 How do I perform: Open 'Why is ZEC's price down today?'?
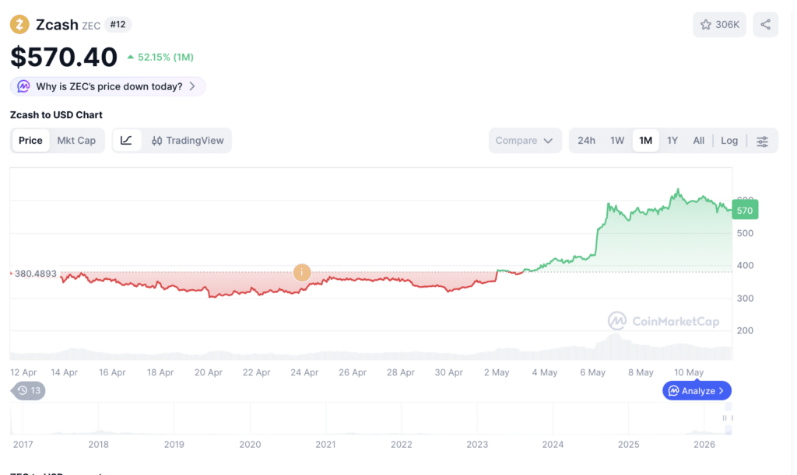(x=107, y=86)
